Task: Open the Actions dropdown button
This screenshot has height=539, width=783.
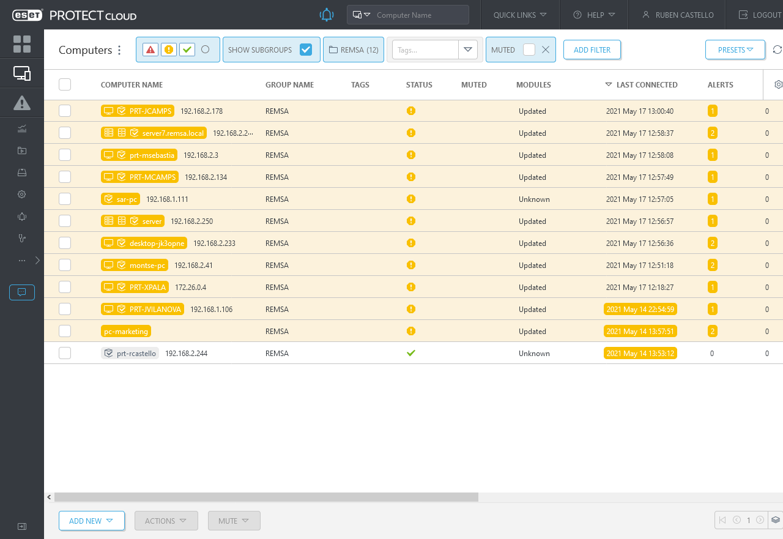Action: 166,521
